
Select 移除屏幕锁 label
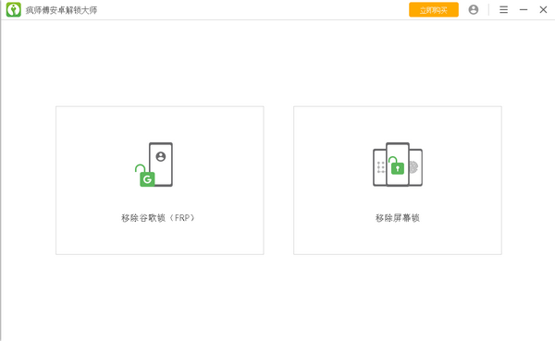click(x=398, y=218)
